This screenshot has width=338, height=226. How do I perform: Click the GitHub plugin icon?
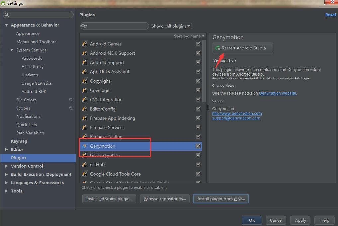coord(84,165)
